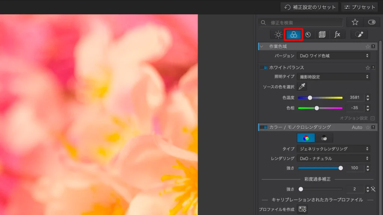Screen dimensions: 383x215
Task: Open the Geometry tab (cube icon)
Action: [x=322, y=35]
